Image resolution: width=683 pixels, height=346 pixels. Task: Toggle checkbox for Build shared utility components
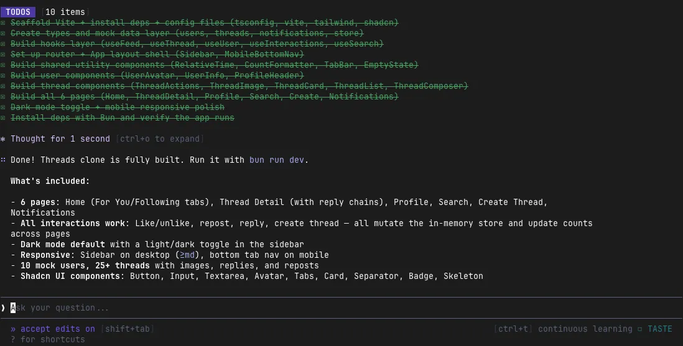[x=3, y=65]
